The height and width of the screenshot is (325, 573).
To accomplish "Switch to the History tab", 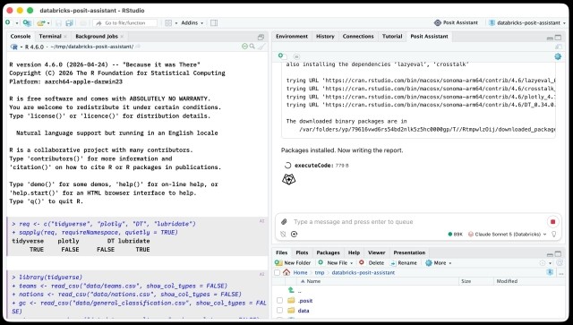I will click(325, 36).
